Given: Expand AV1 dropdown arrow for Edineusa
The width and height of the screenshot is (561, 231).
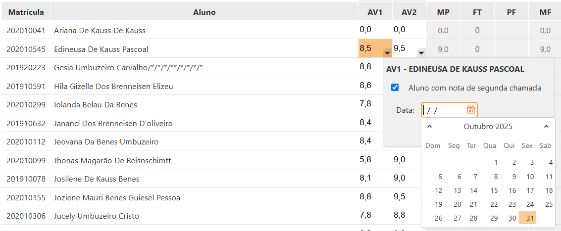Looking at the screenshot, I should pyautogui.click(x=388, y=52).
